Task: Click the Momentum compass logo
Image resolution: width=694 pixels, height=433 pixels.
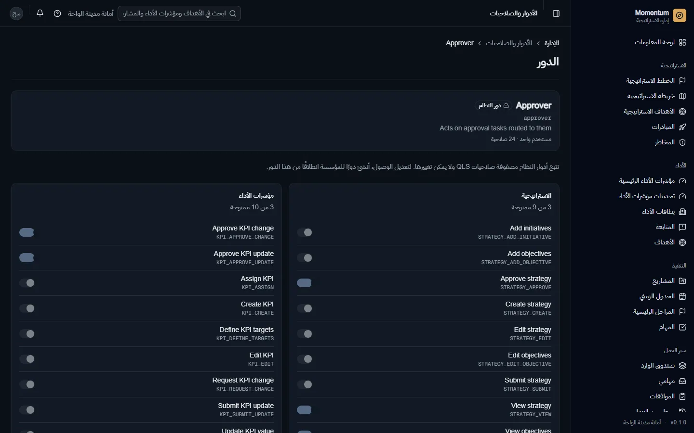Action: (x=680, y=15)
